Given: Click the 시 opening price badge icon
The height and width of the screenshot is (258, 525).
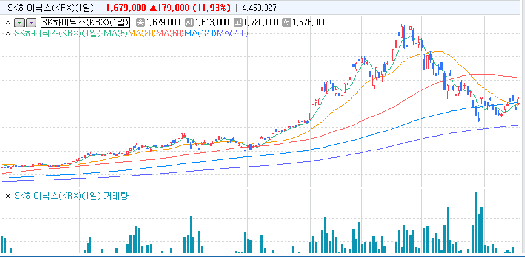Looking at the screenshot, I should (x=189, y=23).
